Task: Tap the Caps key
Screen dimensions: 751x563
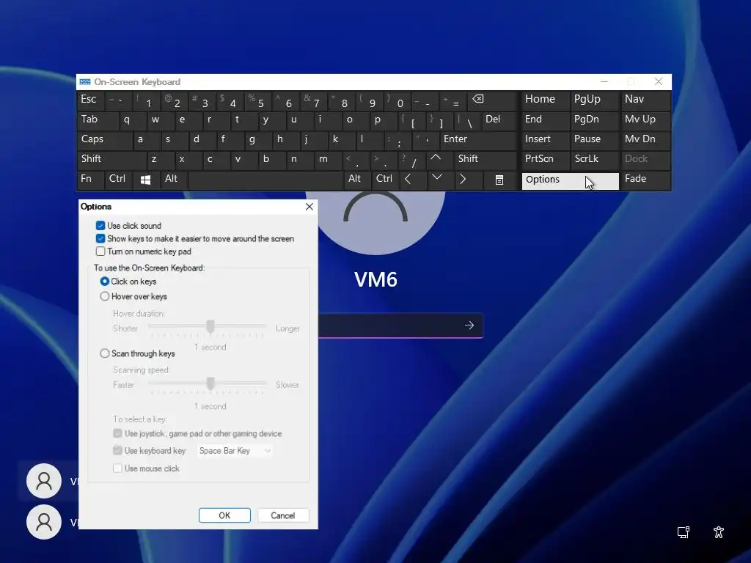Action: 104,141
